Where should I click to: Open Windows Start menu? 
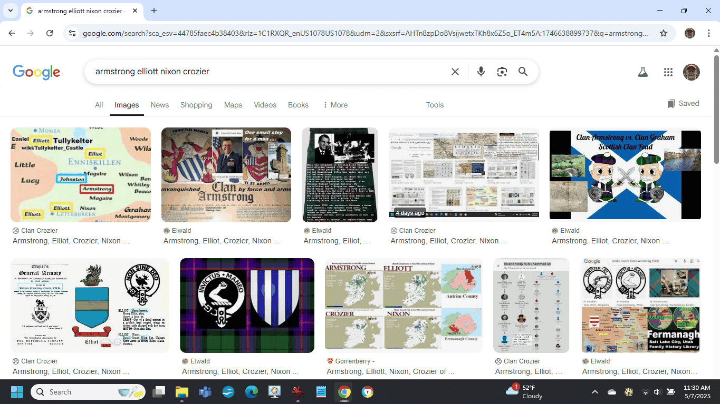pos(17,392)
